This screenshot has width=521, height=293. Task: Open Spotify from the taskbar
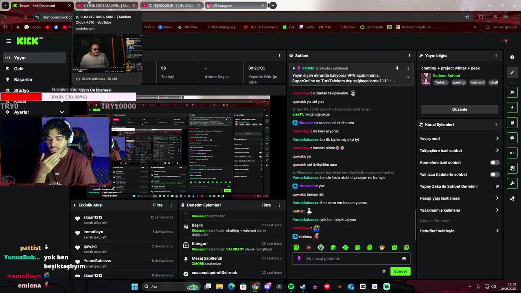point(291,286)
